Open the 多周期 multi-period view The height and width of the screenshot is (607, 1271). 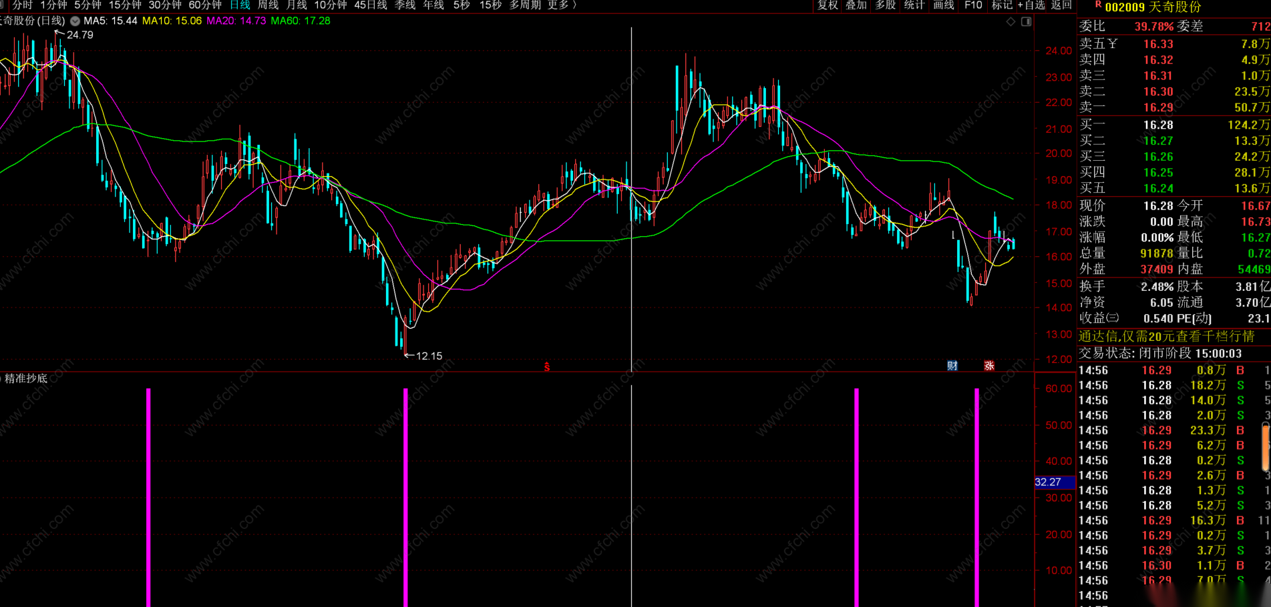coord(525,5)
